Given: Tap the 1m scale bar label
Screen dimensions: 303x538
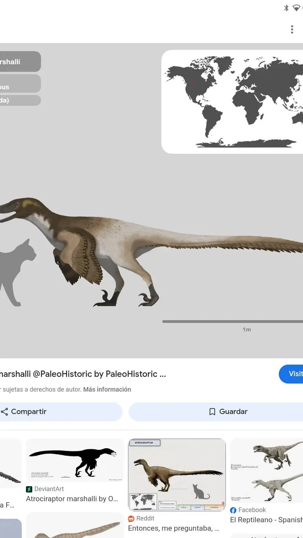Looking at the screenshot, I should coord(247,329).
